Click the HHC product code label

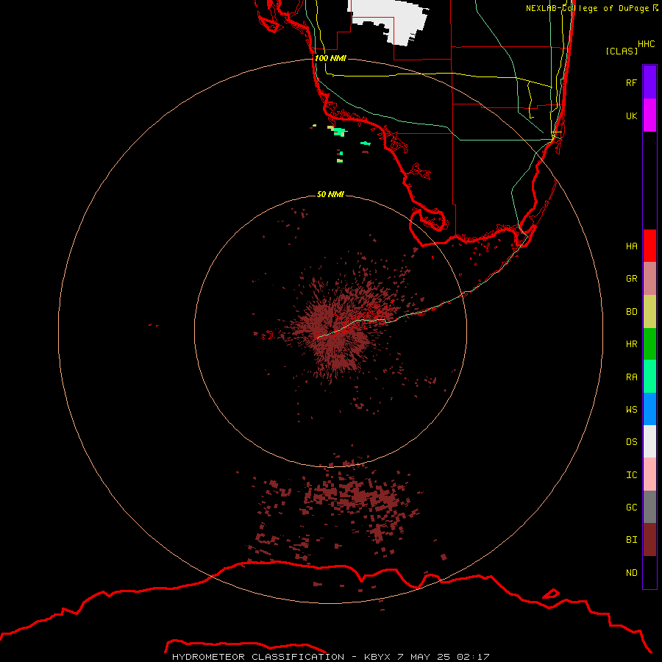point(646,44)
